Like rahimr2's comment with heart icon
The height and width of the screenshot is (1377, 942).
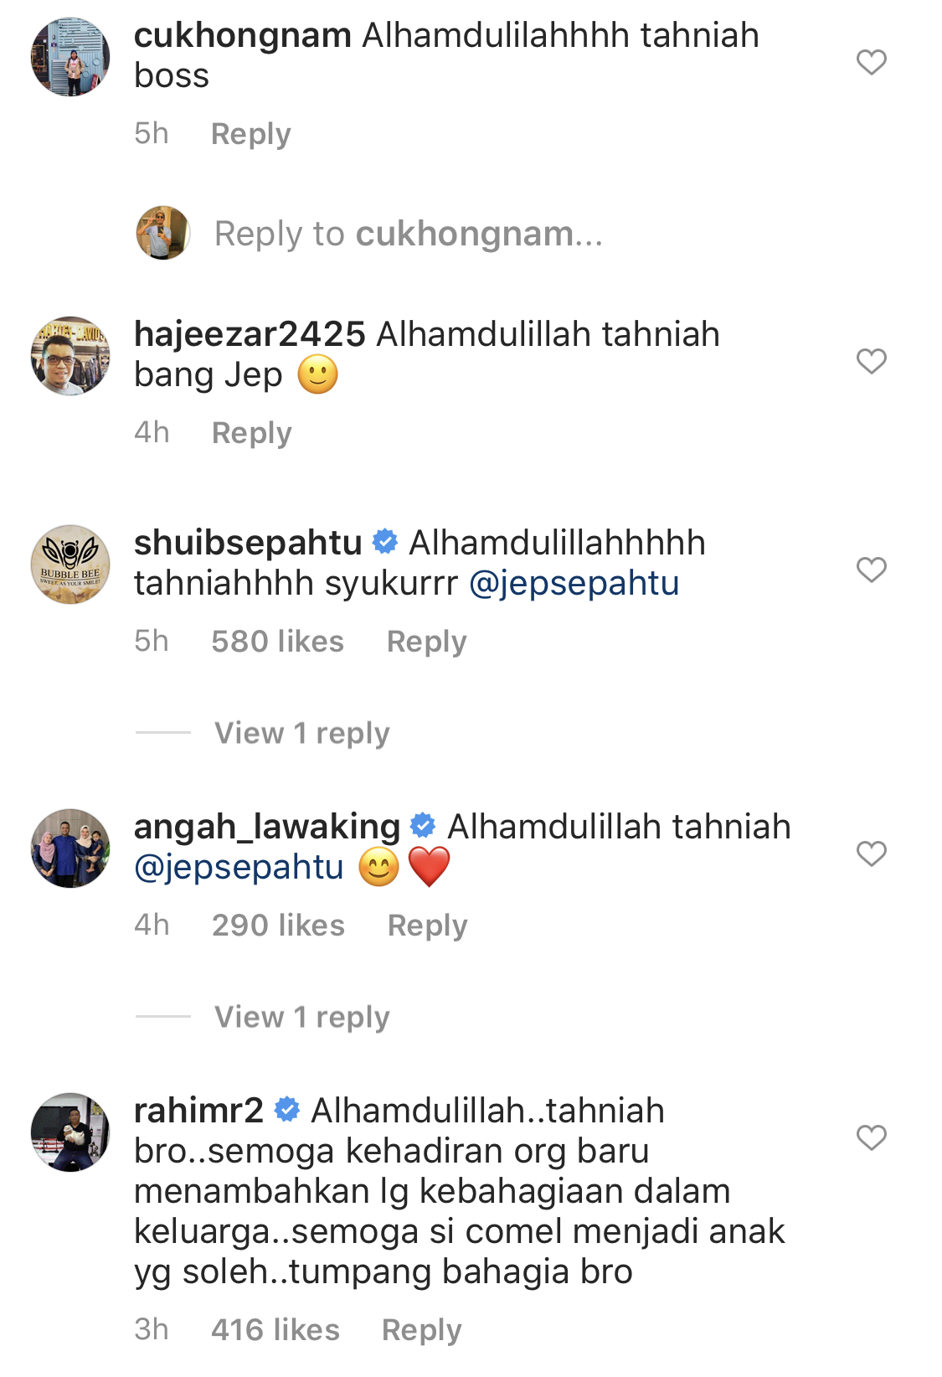coord(871,1137)
